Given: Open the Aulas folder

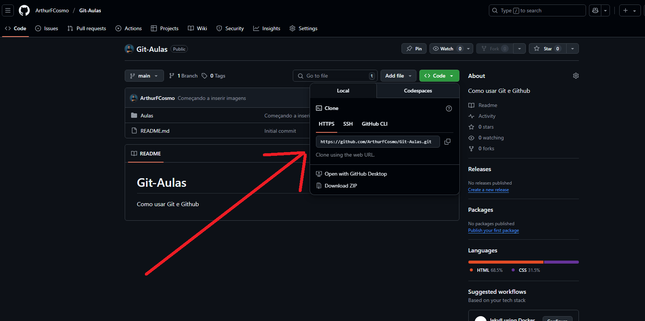Looking at the screenshot, I should [147, 116].
